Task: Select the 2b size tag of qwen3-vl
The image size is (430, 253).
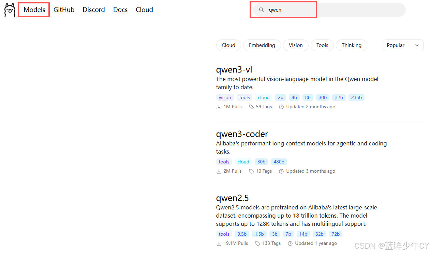Action: (281, 97)
